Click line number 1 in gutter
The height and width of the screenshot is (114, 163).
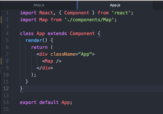pos(7,13)
